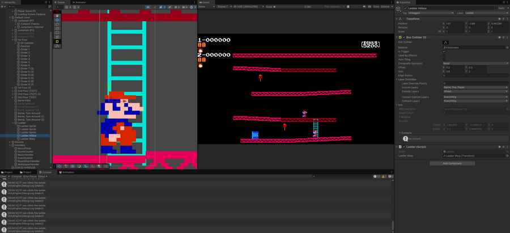Click the console Error Pause button

coord(30,176)
